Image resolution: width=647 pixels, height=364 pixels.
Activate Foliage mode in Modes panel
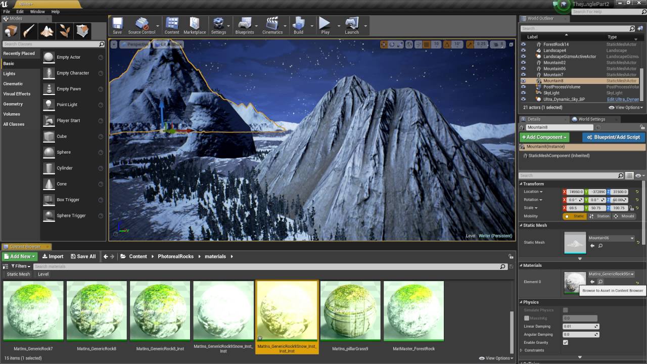(x=65, y=31)
